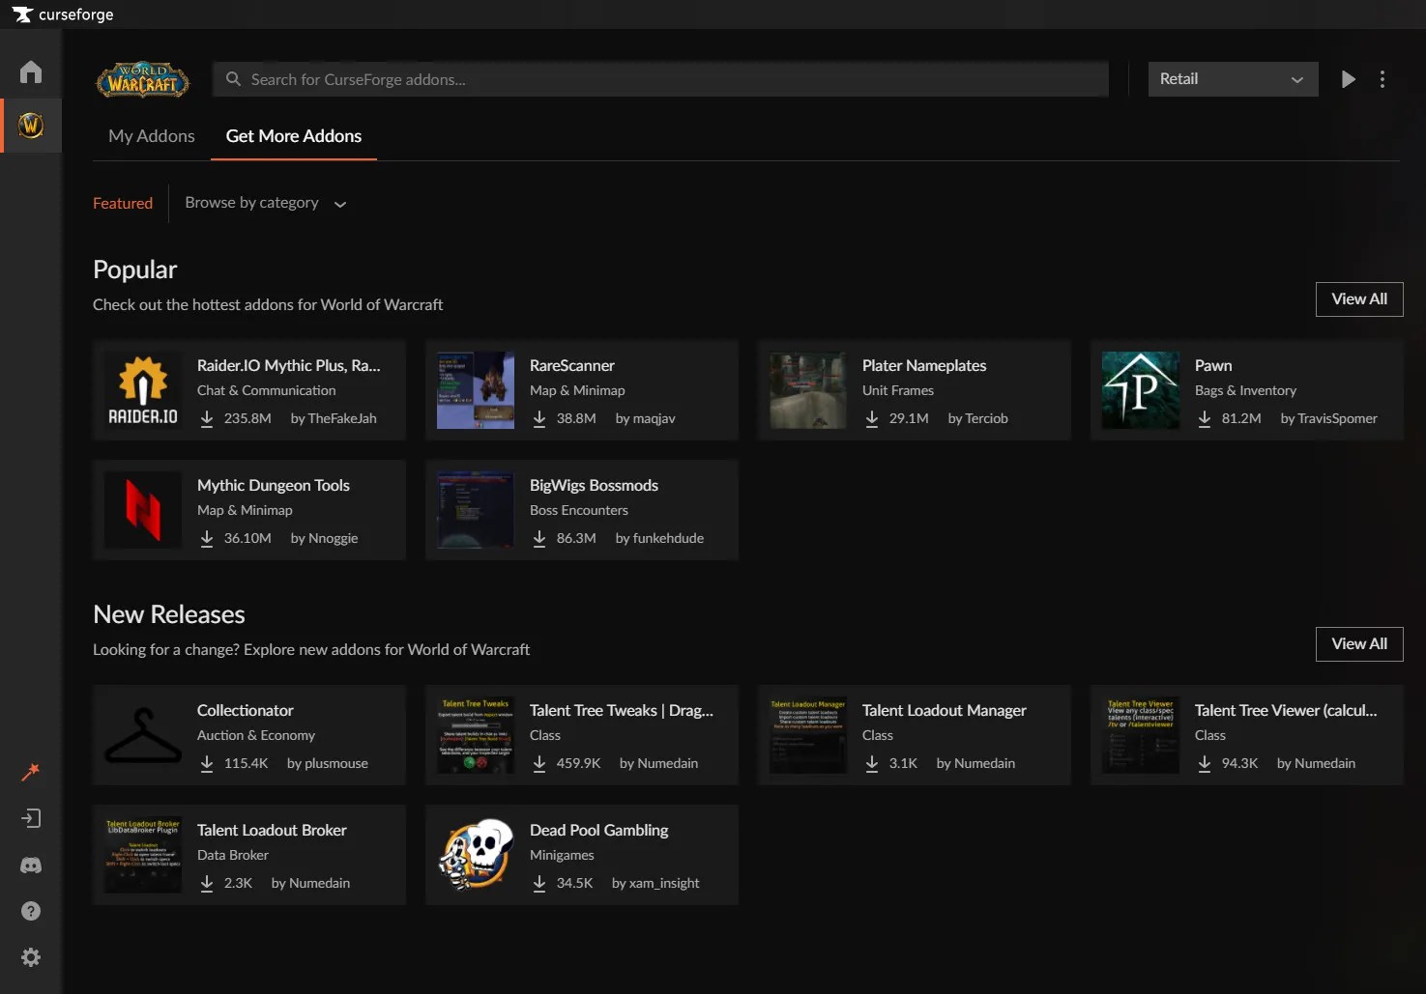Open Discord via the sidebar icon
1426x994 pixels.
(x=30, y=865)
